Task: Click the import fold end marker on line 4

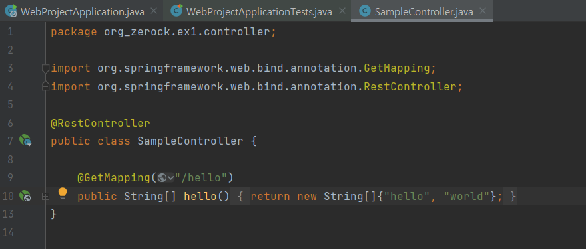Action: point(45,86)
